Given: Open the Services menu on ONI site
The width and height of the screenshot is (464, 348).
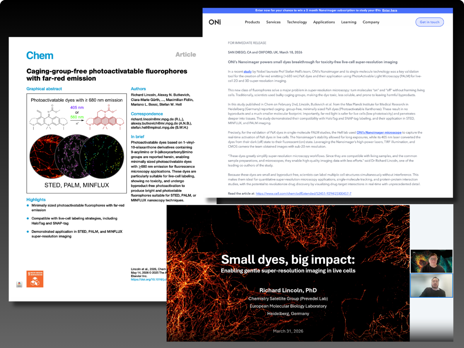Looking at the screenshot, I should [x=273, y=22].
